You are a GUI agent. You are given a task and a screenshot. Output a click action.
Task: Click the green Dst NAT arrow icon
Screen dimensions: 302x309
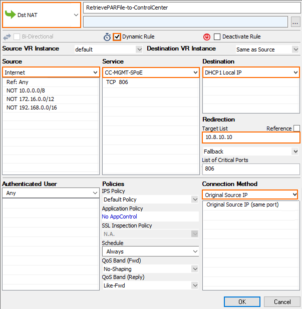point(10,14)
